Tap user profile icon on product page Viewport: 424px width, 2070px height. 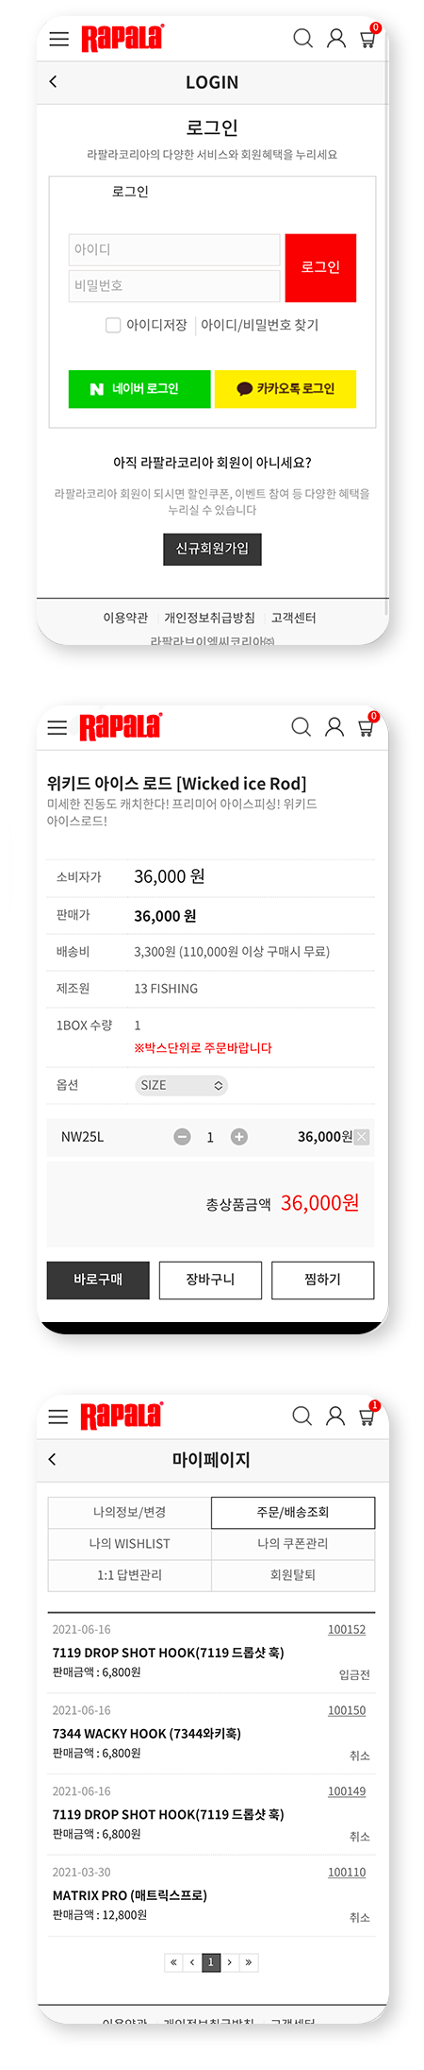(334, 726)
